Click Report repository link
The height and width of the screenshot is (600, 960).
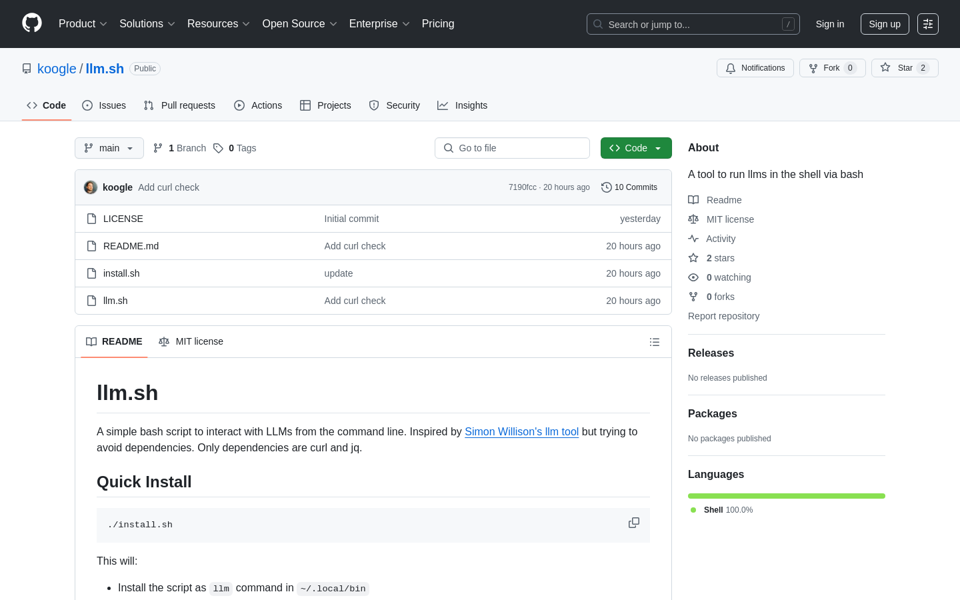(x=723, y=316)
